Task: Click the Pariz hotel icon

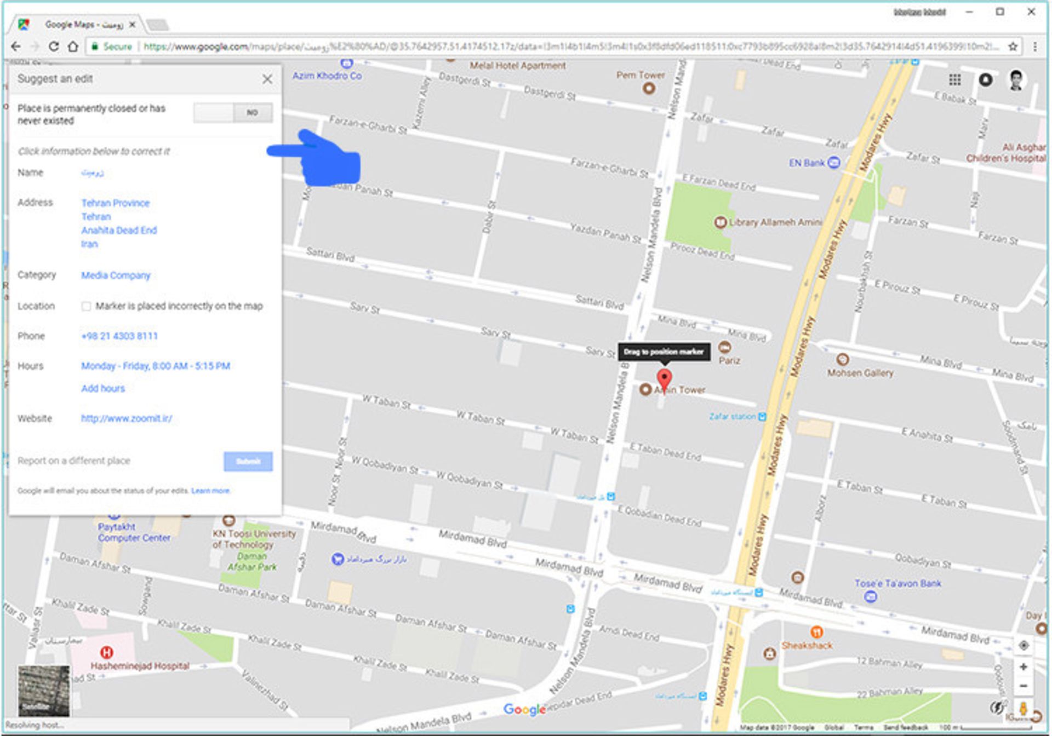Action: coord(724,347)
